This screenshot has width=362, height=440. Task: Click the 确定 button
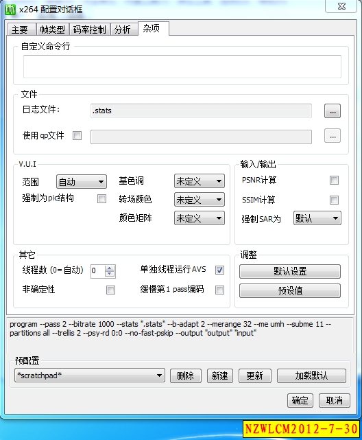coord(300,400)
